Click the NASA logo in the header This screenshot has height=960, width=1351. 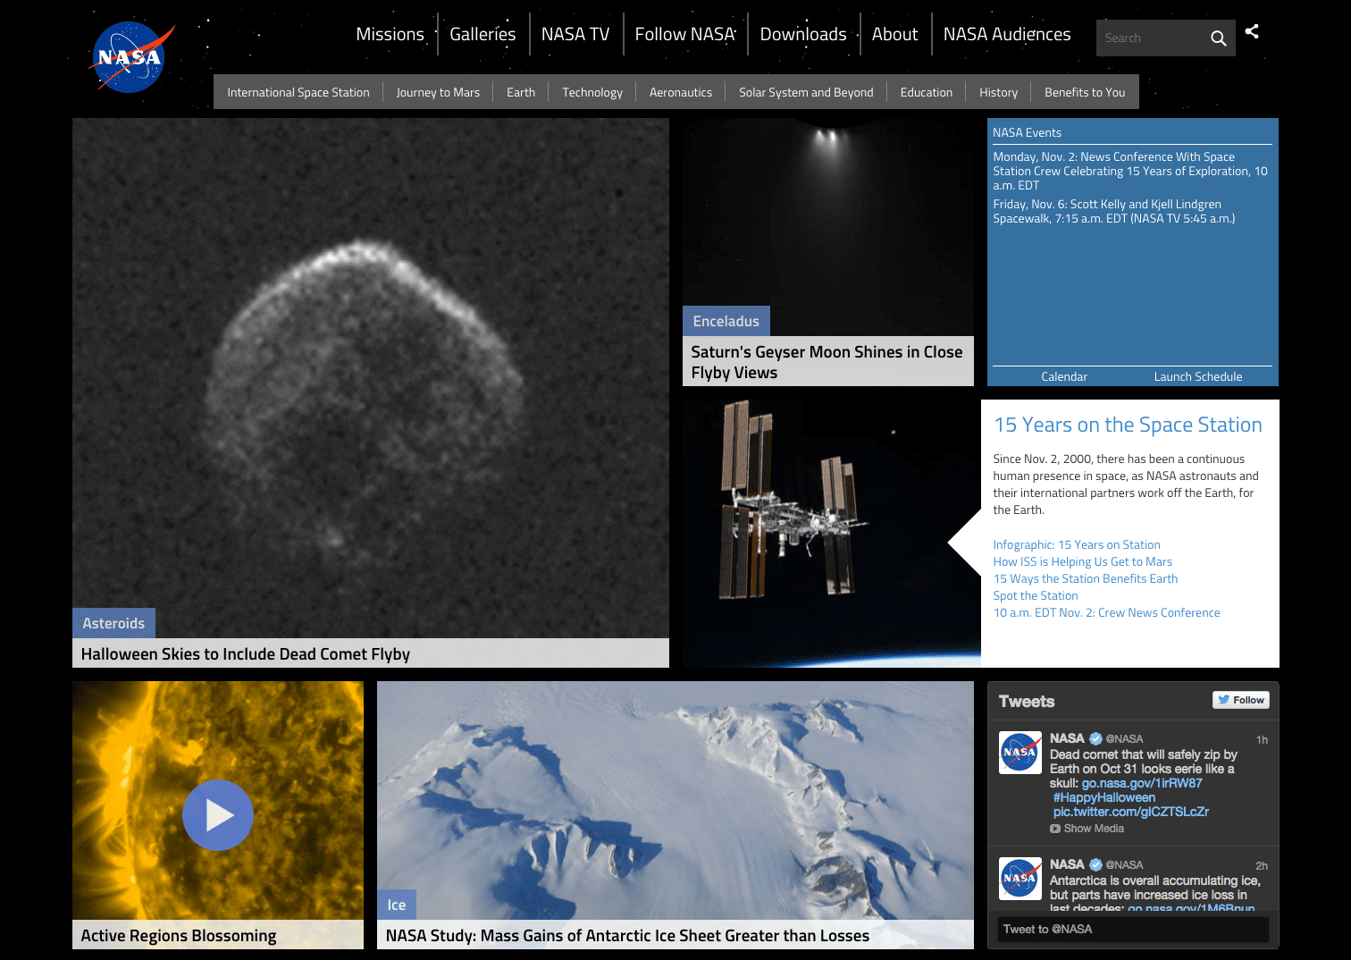click(x=130, y=57)
